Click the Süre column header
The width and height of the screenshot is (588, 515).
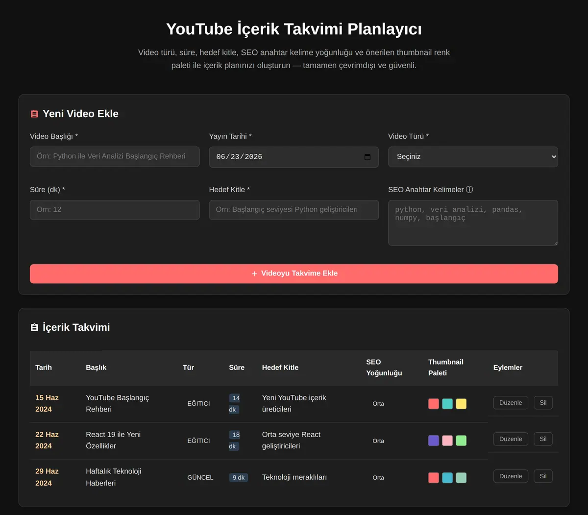pyautogui.click(x=237, y=368)
